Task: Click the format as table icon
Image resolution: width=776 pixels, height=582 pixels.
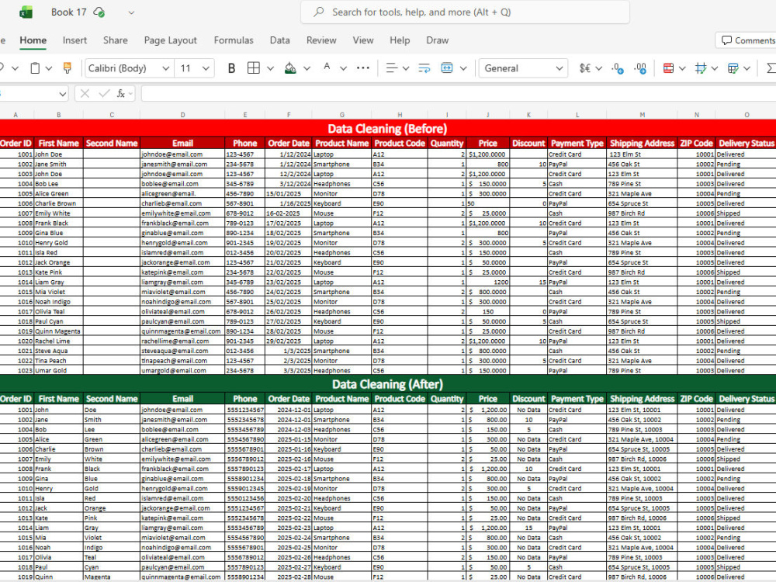Action: [x=733, y=68]
